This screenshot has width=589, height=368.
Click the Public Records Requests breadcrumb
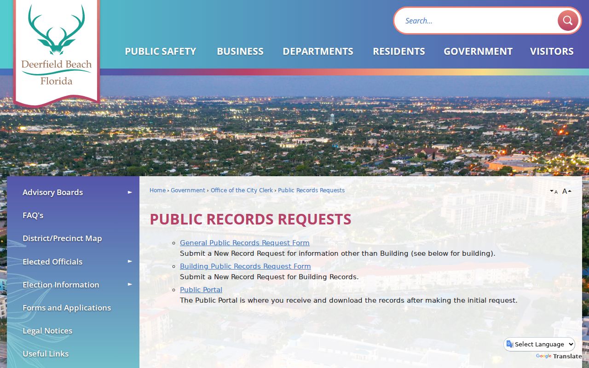tap(311, 190)
